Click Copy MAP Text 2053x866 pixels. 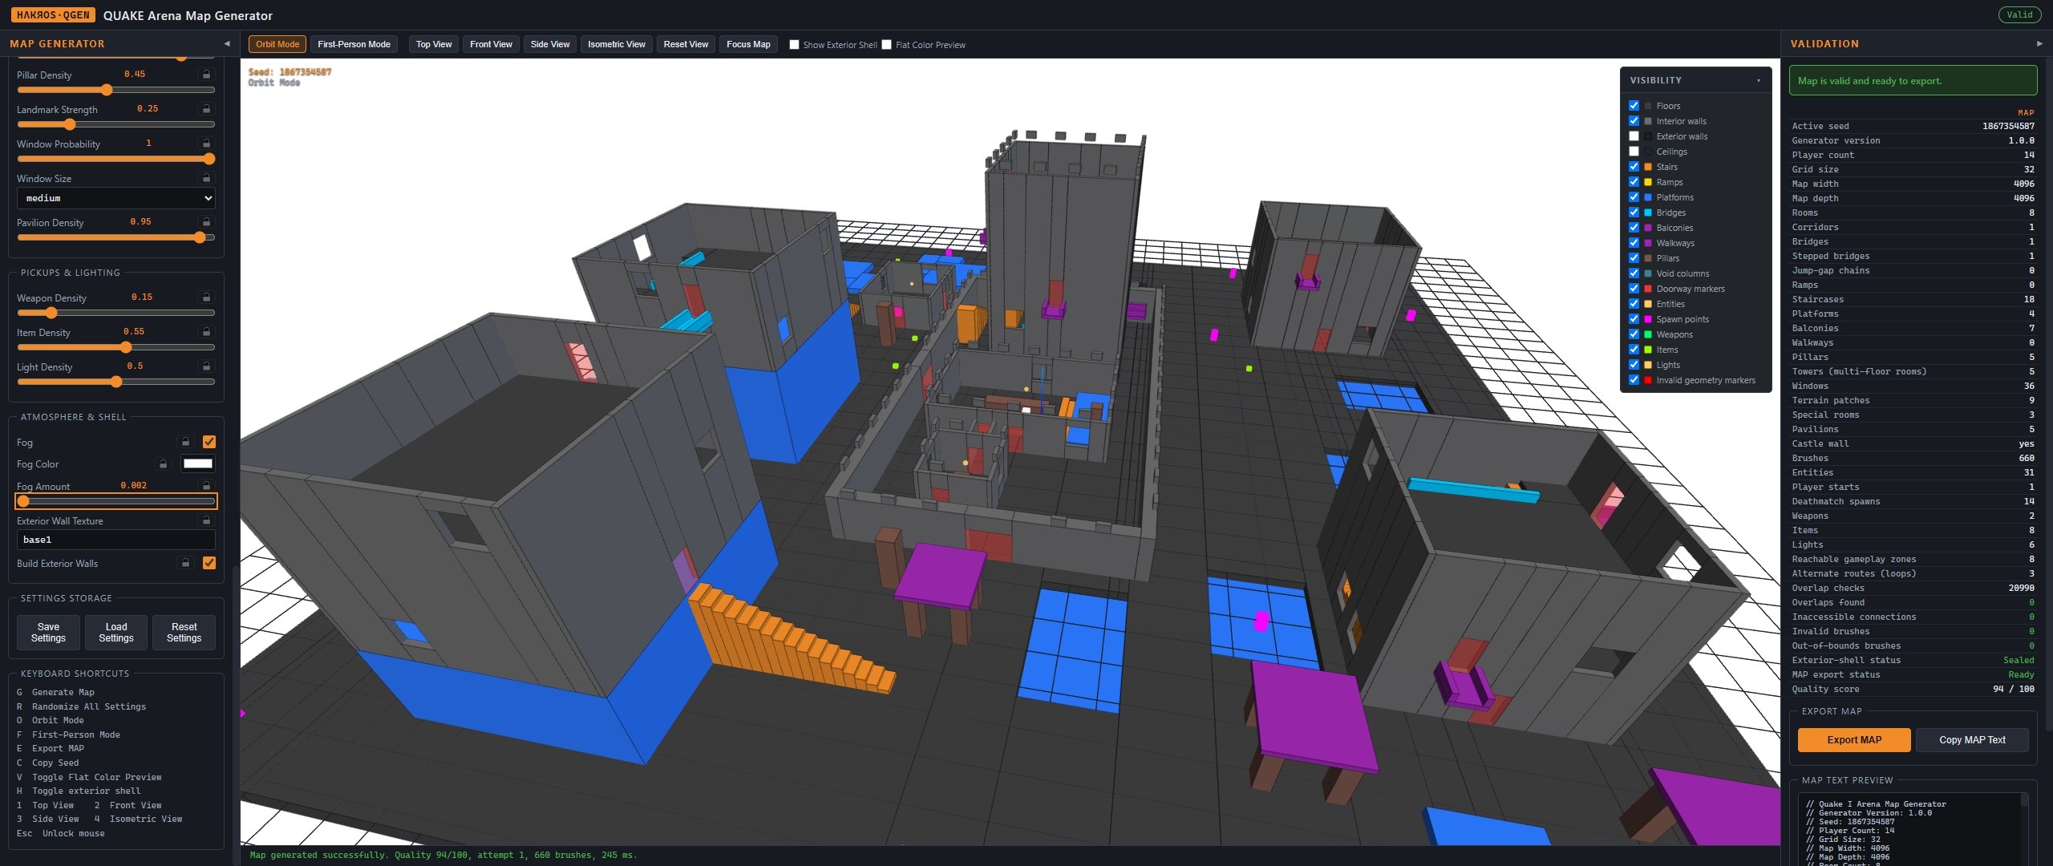1972,740
